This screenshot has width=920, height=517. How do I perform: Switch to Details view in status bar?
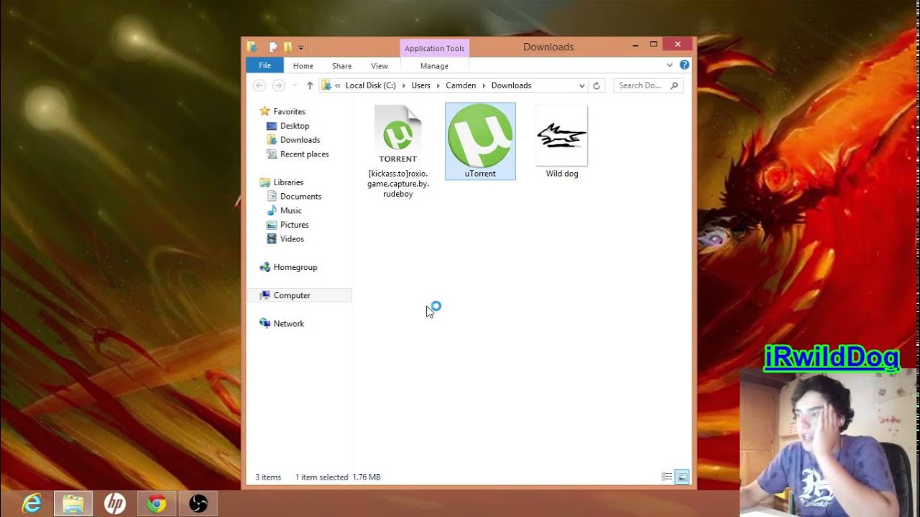point(667,477)
